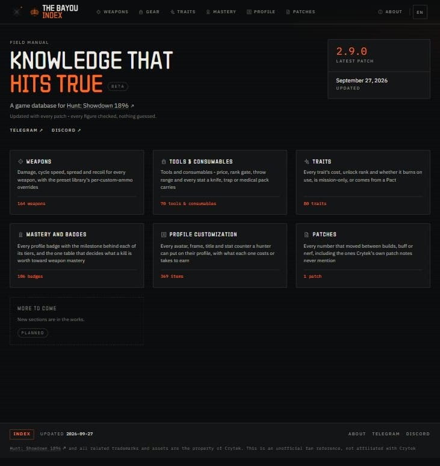440x466 pixels.
Task: Click the 'September 27, 2026' updated date
Action: [x=362, y=81]
